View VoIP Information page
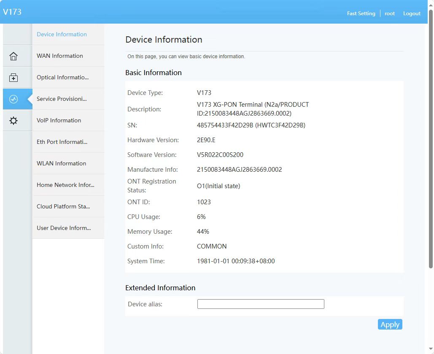Image resolution: width=434 pixels, height=354 pixels. (x=59, y=120)
